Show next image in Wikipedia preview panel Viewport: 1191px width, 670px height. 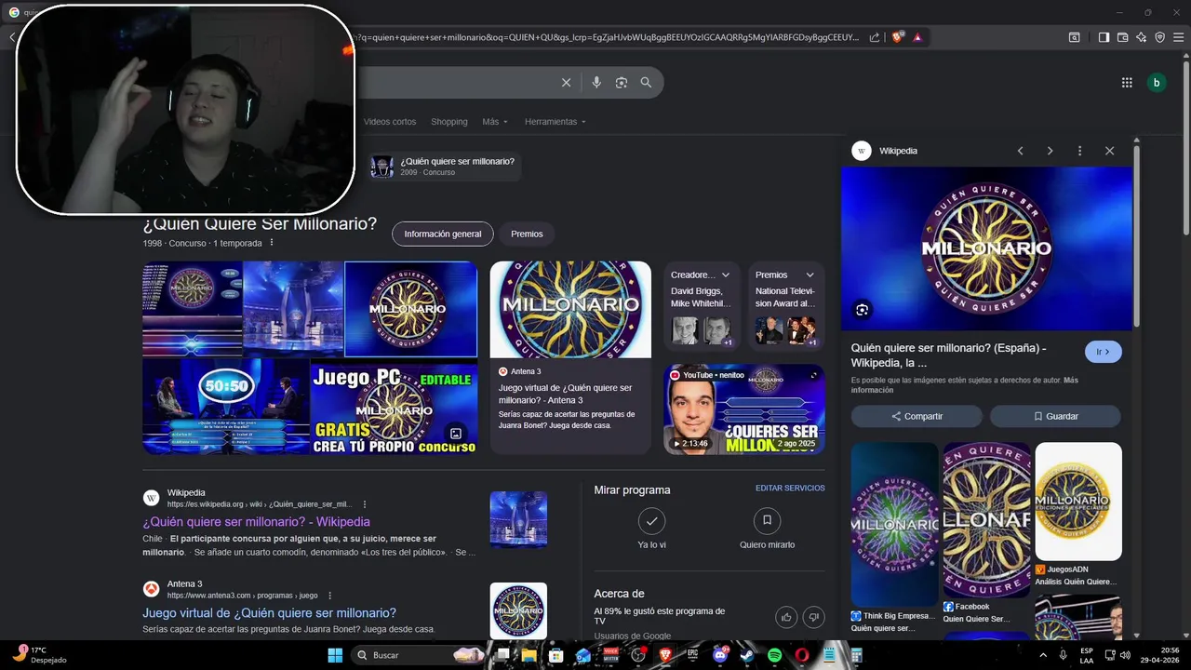pos(1050,151)
